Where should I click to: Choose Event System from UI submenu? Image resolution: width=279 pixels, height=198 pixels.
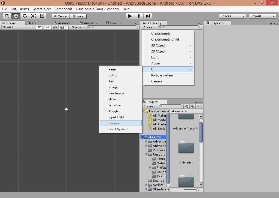[x=121, y=129]
